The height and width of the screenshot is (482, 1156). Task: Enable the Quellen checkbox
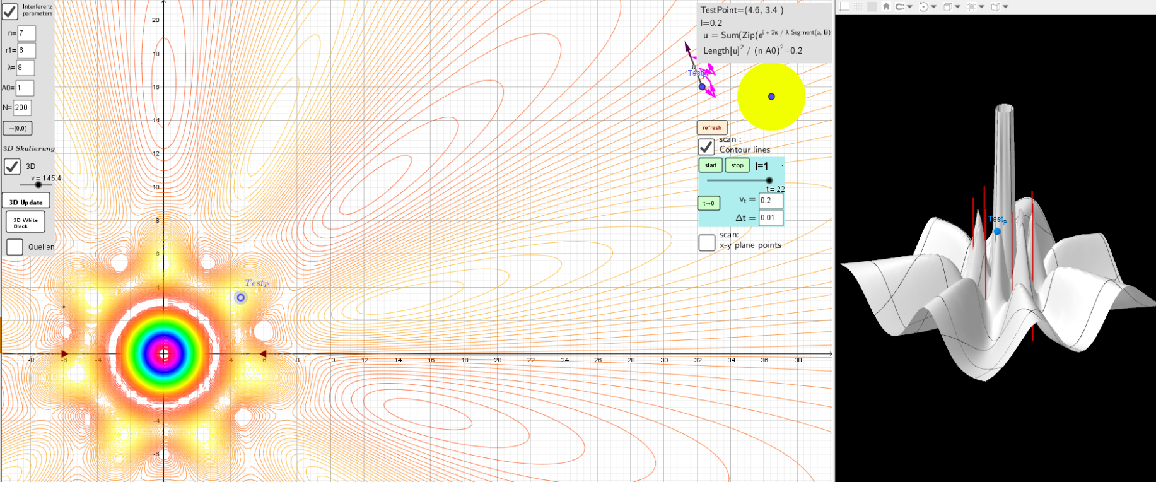pyautogui.click(x=15, y=247)
